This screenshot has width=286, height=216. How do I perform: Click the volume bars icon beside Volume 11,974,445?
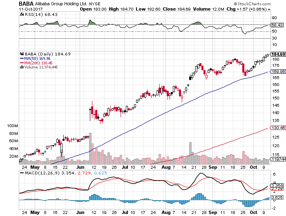coord(22,67)
